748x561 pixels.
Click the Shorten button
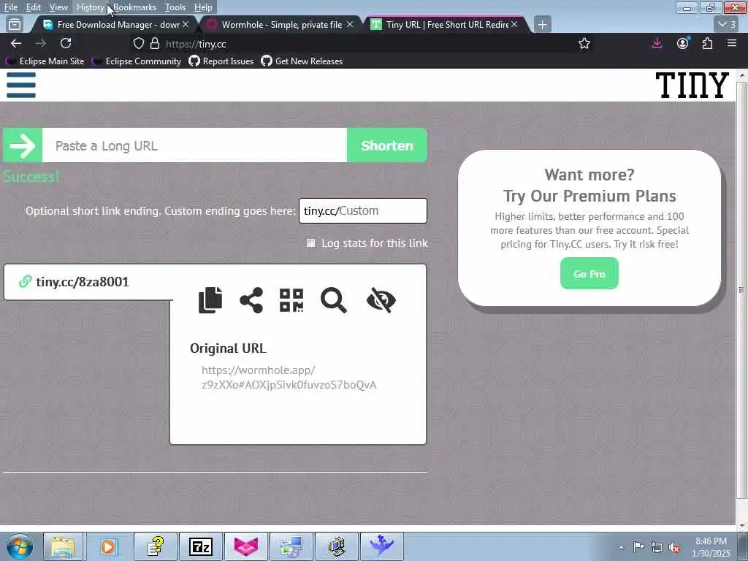[387, 145]
